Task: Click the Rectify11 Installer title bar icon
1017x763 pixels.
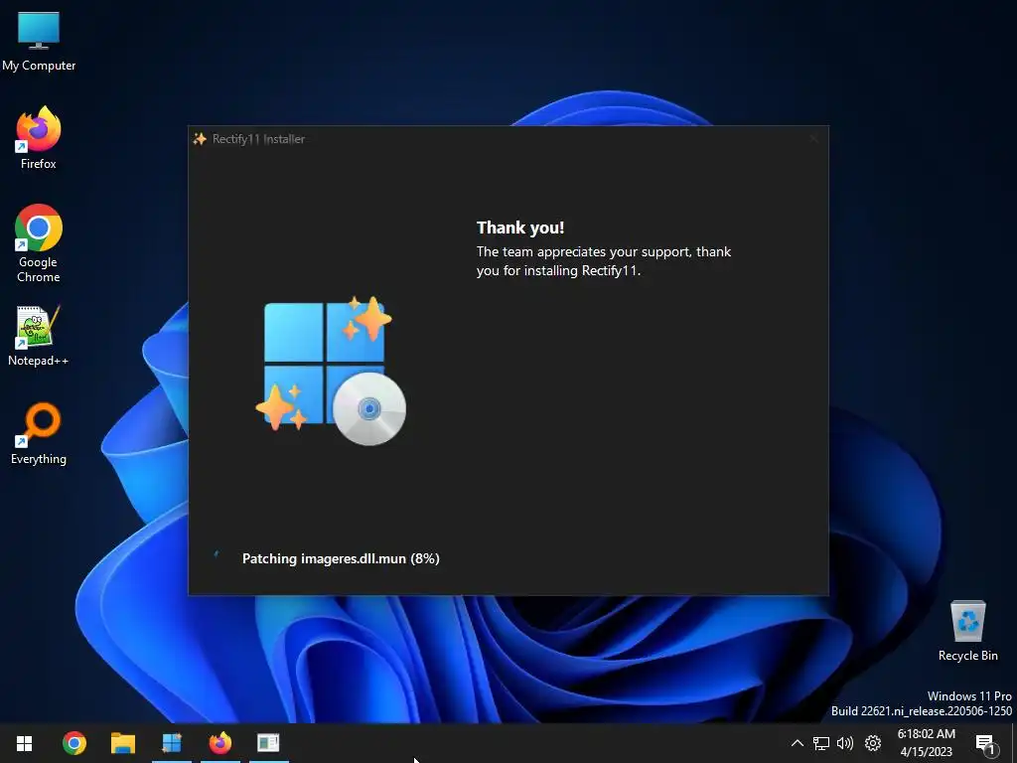Action: point(200,139)
